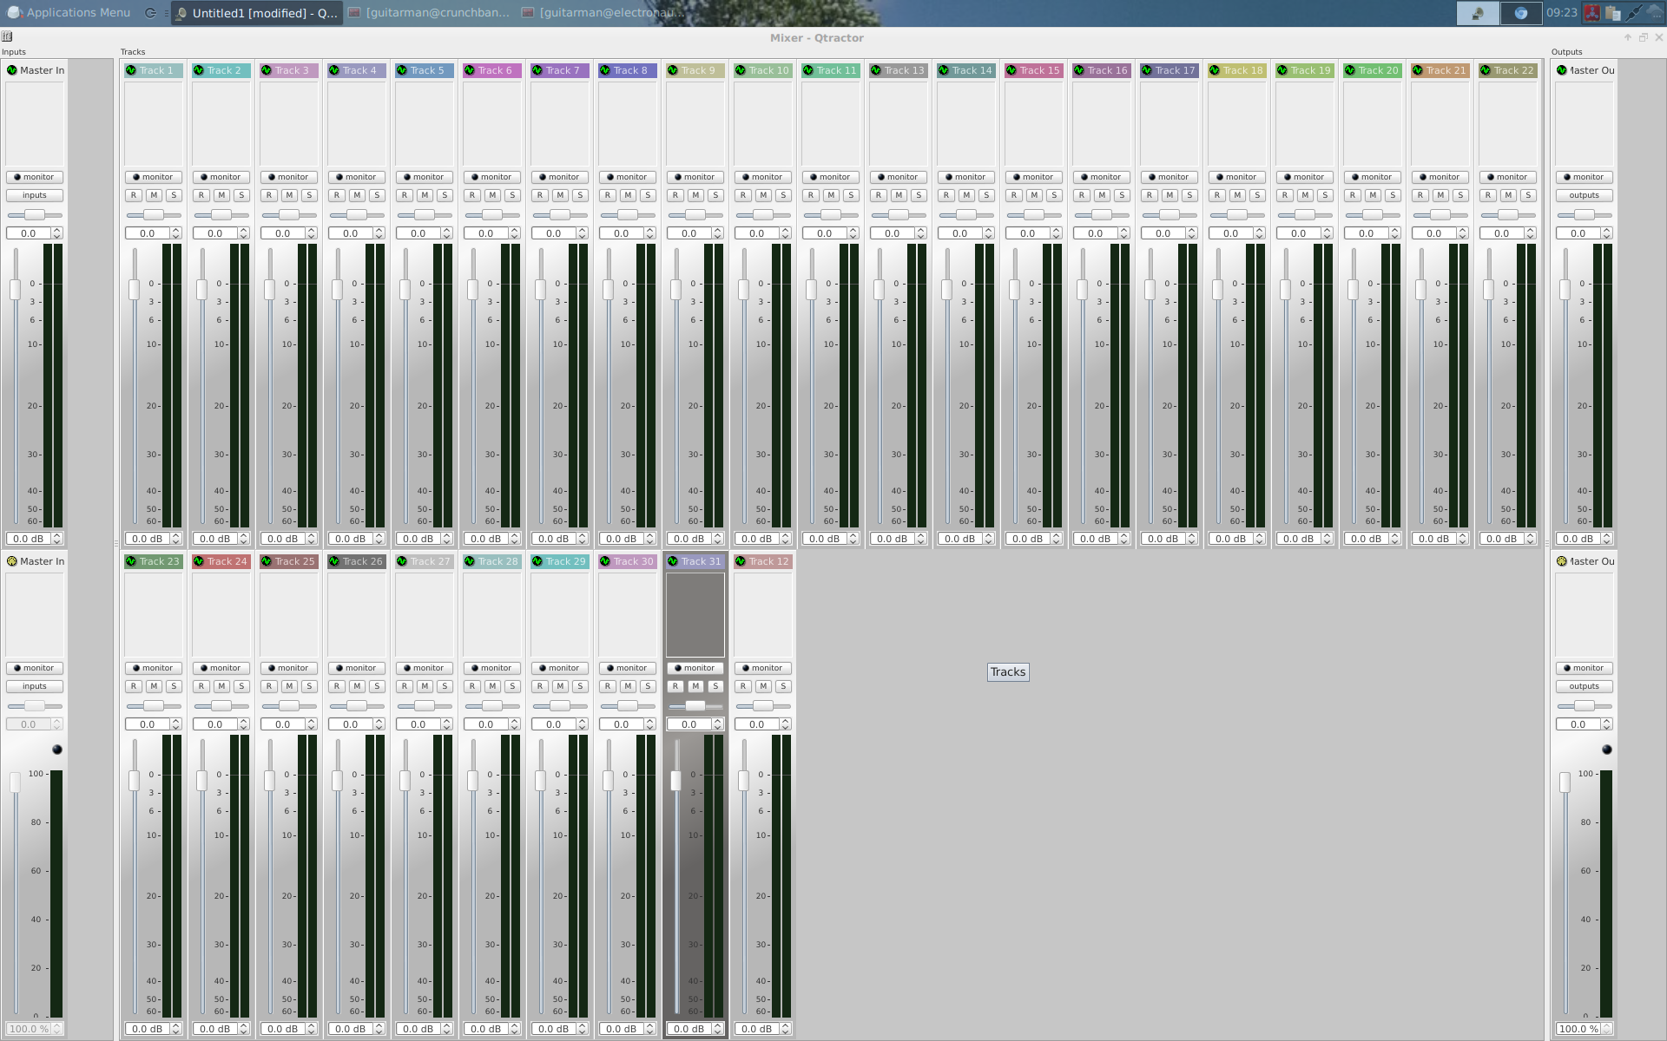Click the inputs button on the lower Master In
The height and width of the screenshot is (1041, 1667).
35,686
